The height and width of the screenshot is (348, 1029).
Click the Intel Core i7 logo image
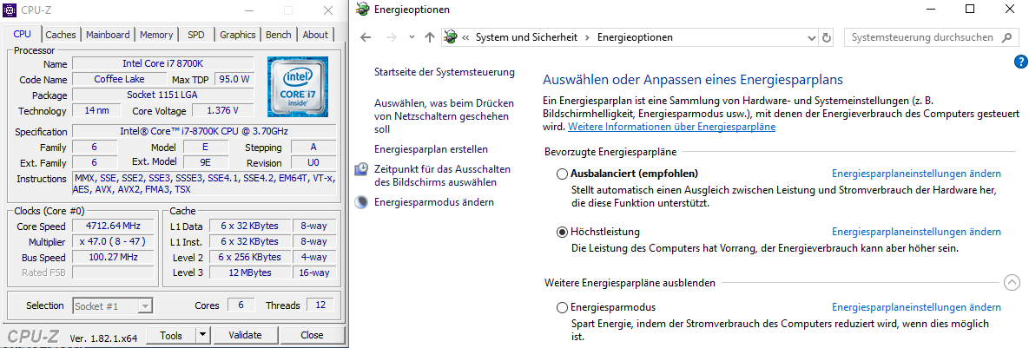click(297, 87)
